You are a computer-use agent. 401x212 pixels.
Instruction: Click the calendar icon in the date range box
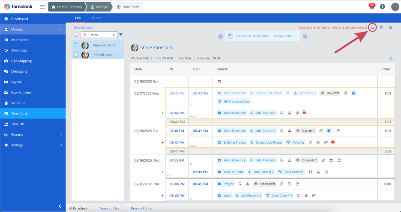click(x=230, y=36)
